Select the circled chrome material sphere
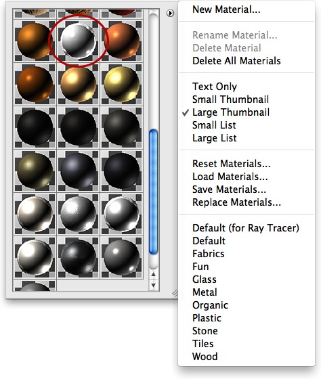This screenshot has width=321, height=379. pos(78,41)
